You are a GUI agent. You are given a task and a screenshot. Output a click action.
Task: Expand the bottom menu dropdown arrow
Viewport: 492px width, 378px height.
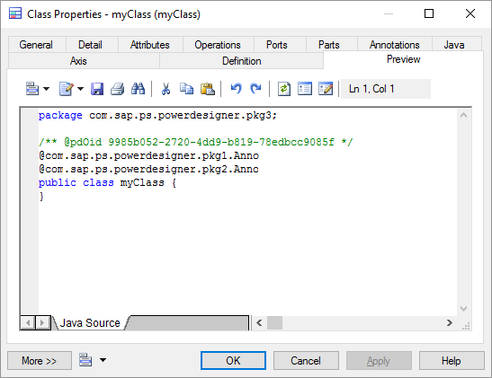click(x=103, y=360)
